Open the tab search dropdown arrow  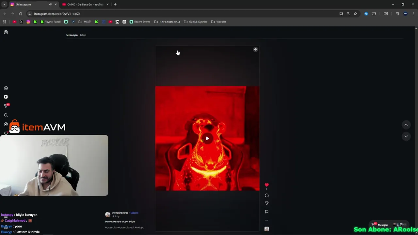pyautogui.click(x=4, y=5)
